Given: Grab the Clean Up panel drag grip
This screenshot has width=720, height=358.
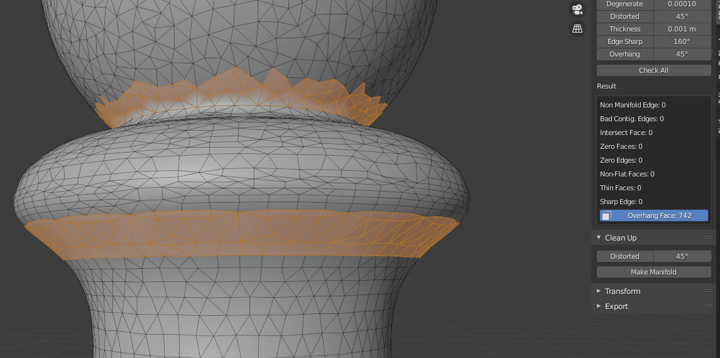Looking at the screenshot, I should [708, 238].
